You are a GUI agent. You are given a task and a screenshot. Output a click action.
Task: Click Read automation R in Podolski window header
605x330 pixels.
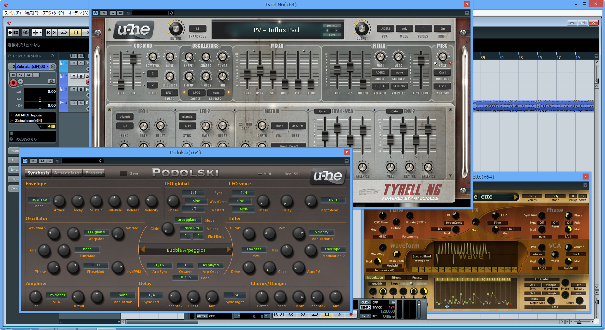pos(43,161)
